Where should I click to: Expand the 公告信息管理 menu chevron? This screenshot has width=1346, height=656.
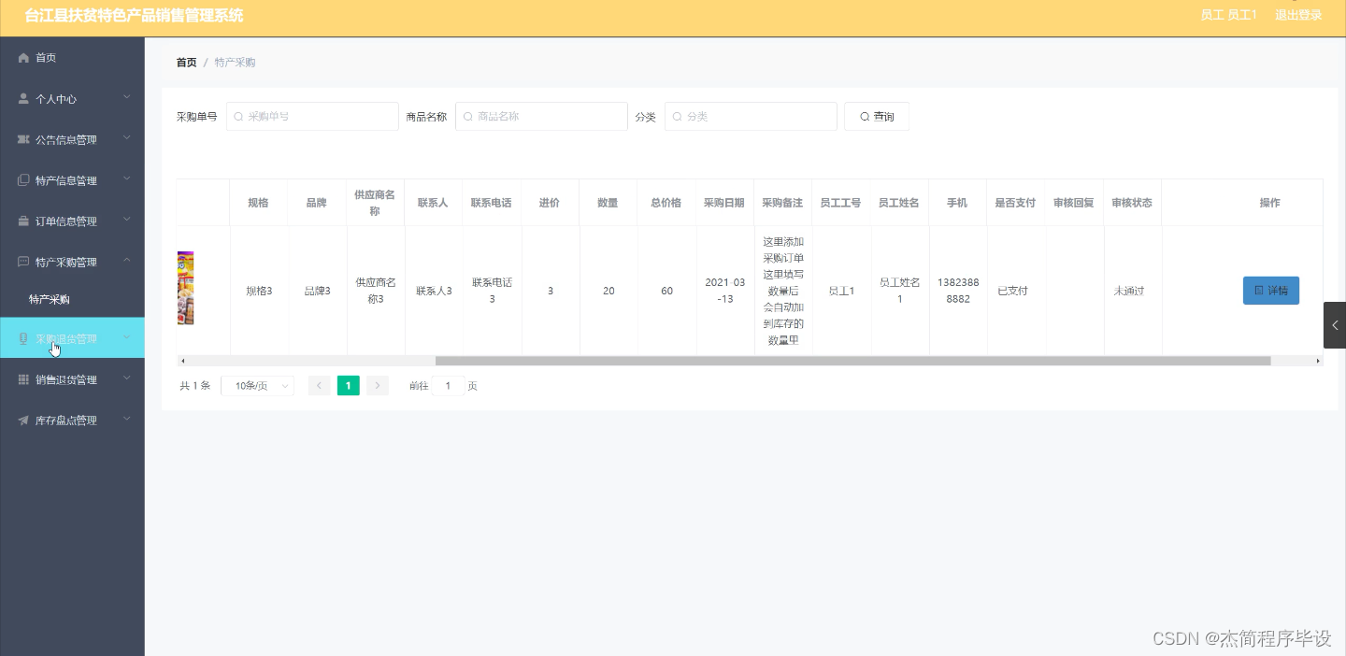coord(127,138)
